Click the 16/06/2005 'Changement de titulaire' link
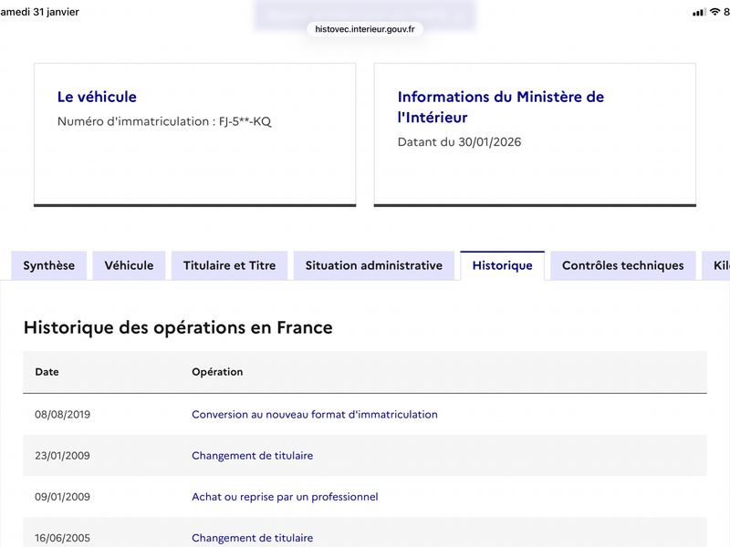This screenshot has width=730, height=547. (253, 538)
